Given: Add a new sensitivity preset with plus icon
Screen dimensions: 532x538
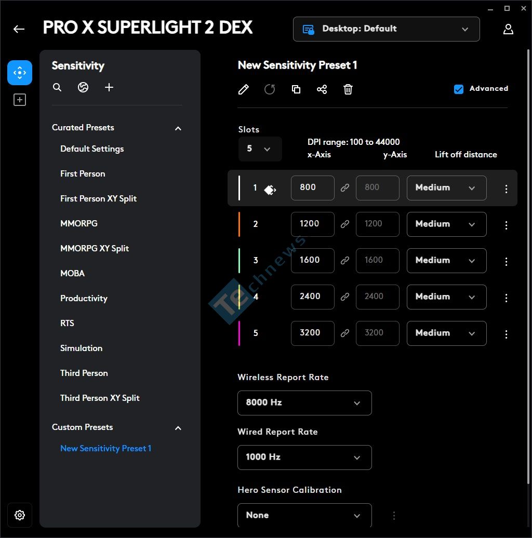Looking at the screenshot, I should click(109, 87).
